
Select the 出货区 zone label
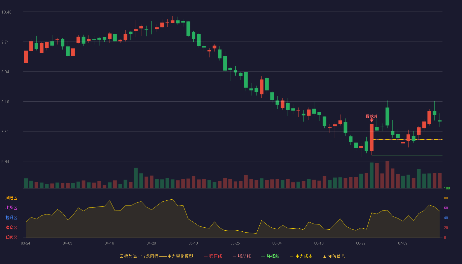11,208
